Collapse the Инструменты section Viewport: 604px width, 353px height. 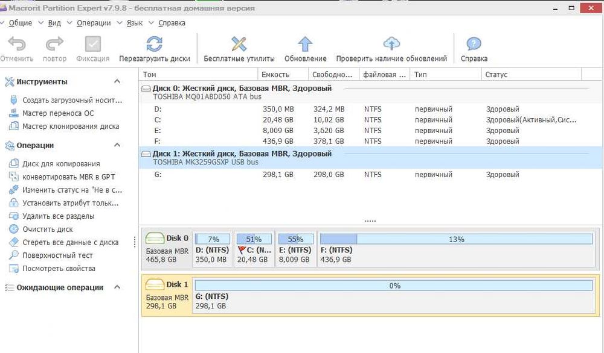point(117,81)
